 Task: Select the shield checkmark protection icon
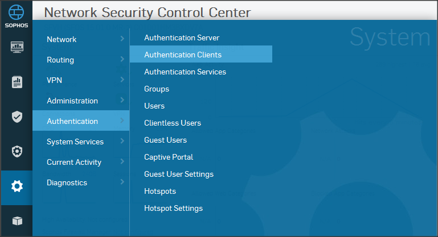pyautogui.click(x=17, y=117)
